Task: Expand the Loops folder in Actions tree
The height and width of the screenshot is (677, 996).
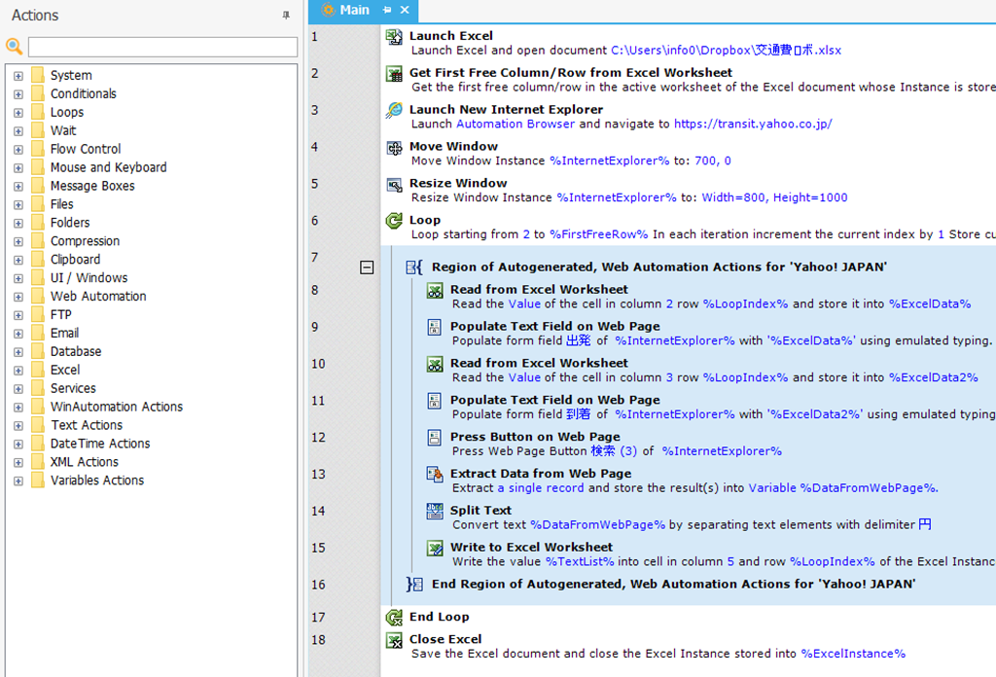Action: pos(18,113)
